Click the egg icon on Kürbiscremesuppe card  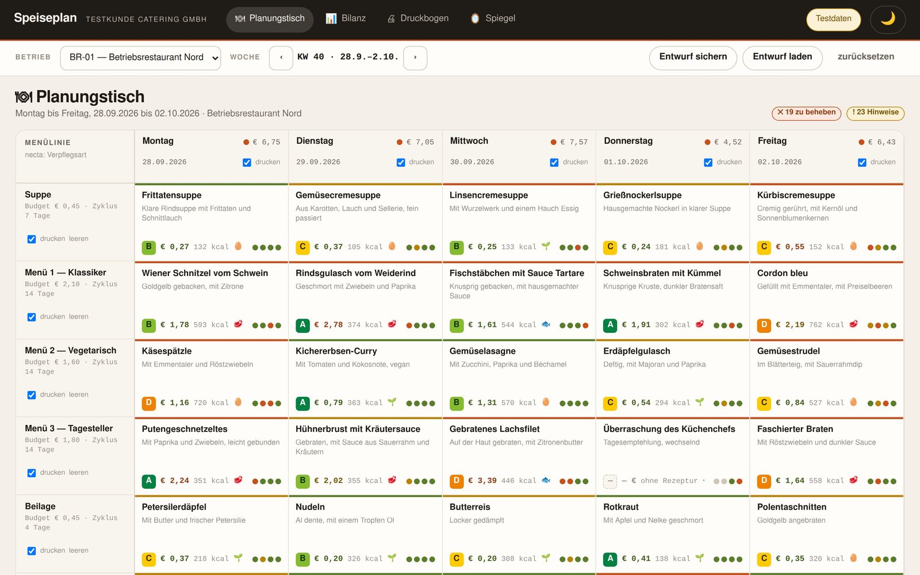853,246
